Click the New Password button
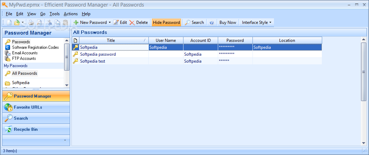 click(90, 22)
